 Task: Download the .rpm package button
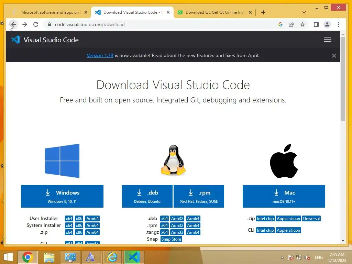[x=199, y=196]
